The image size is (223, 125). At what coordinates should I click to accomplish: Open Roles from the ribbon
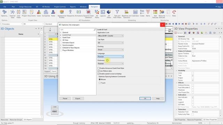[x=53, y=13]
